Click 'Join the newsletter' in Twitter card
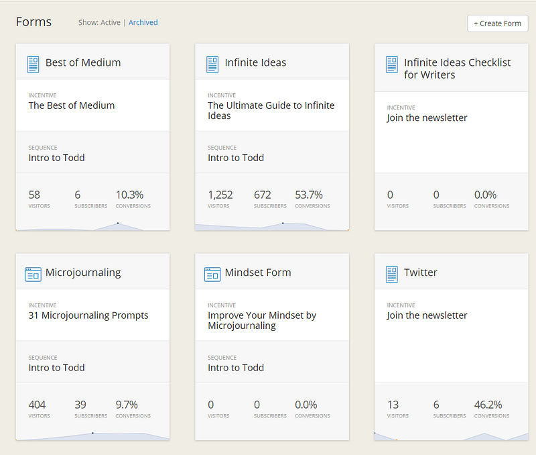The height and width of the screenshot is (455, 536). (x=427, y=315)
